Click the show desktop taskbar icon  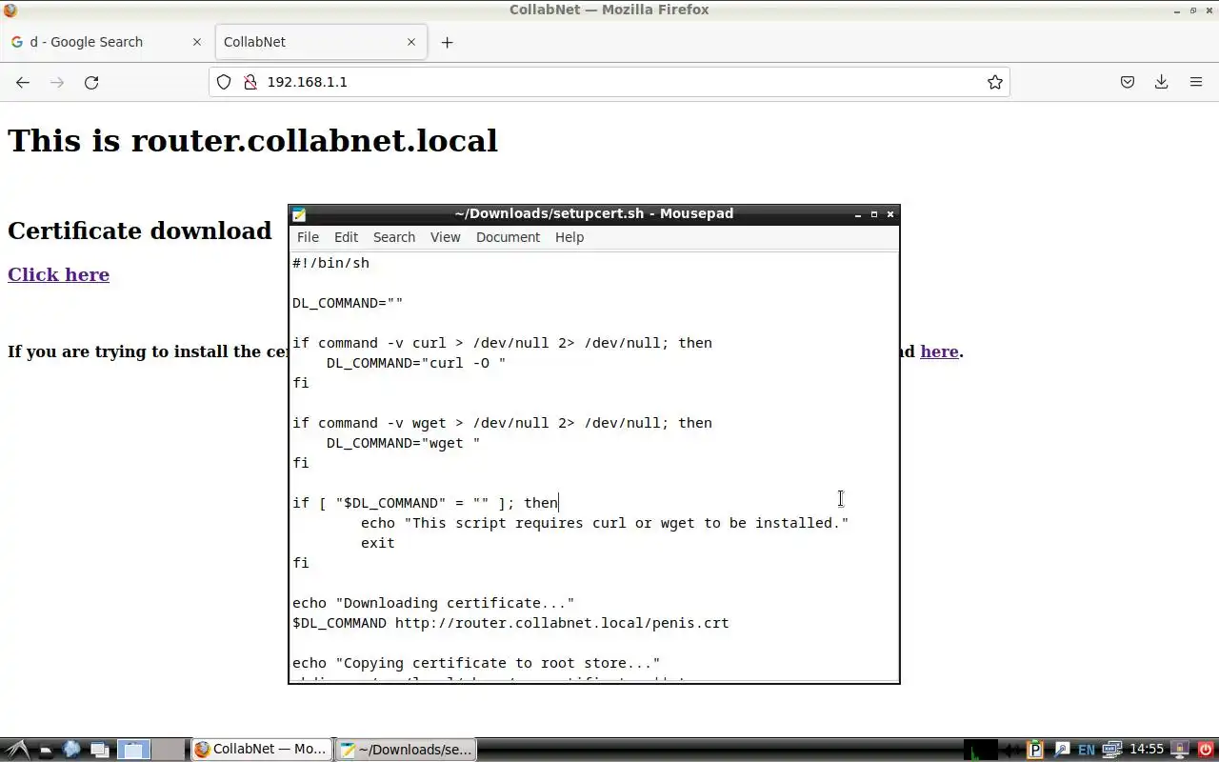coord(99,750)
